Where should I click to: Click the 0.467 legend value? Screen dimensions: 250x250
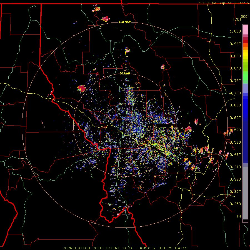point(235,154)
